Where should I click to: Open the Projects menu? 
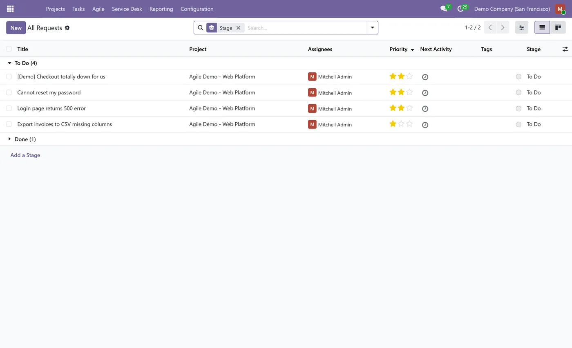coord(55,9)
